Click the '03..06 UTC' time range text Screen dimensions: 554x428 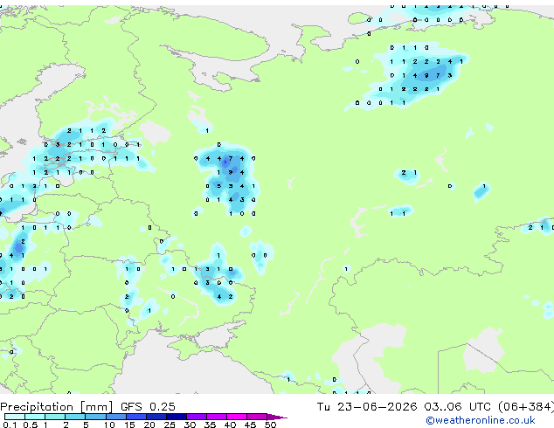tap(458, 407)
